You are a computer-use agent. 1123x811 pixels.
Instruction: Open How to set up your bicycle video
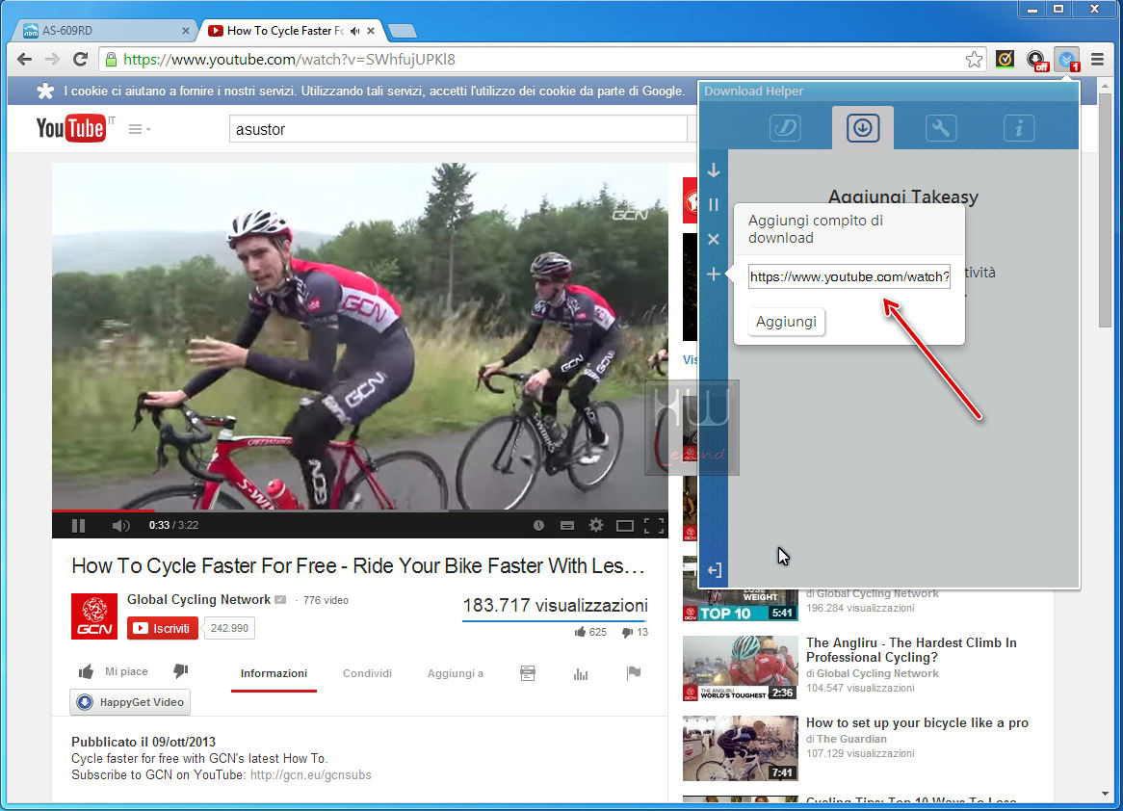coord(917,723)
